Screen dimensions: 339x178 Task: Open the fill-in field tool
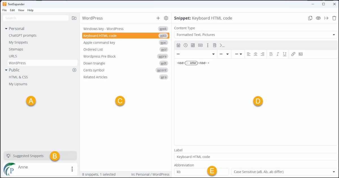(193, 45)
